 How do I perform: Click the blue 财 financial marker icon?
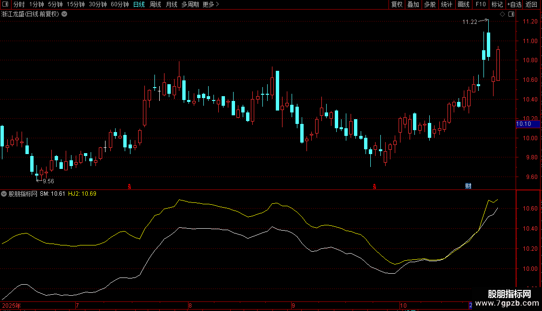tap(468, 186)
